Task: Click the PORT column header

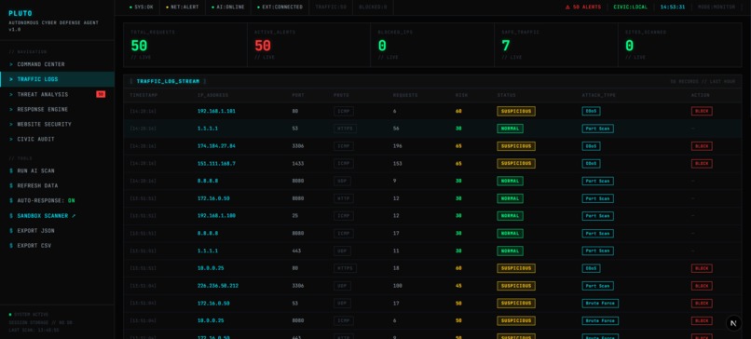Action: [x=298, y=95]
